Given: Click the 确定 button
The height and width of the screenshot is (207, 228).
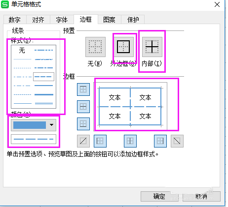Looking at the screenshot, I should (159, 196).
